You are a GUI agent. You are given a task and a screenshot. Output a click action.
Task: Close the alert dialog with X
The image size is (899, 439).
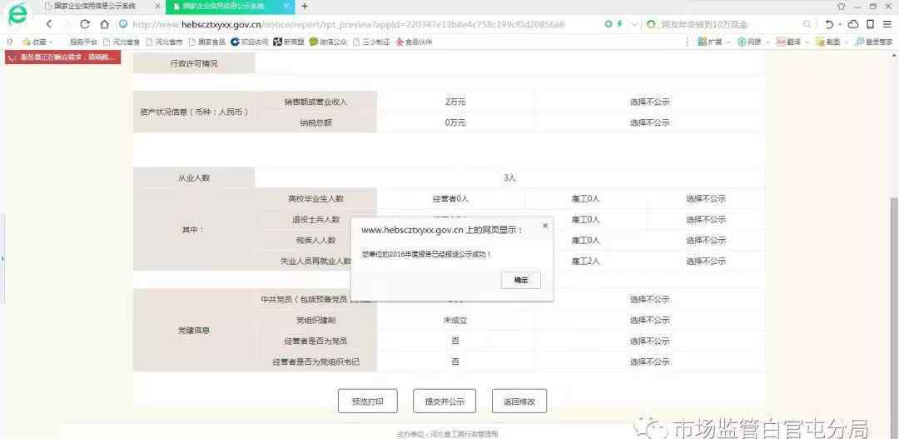pyautogui.click(x=545, y=226)
